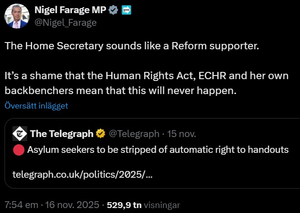Click the quoted tweet's "15 nov." date
The image size is (300, 213).
point(183,133)
